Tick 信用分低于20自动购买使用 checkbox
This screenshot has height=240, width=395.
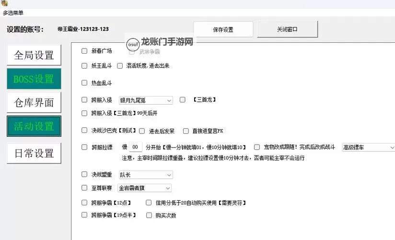(x=149, y=203)
